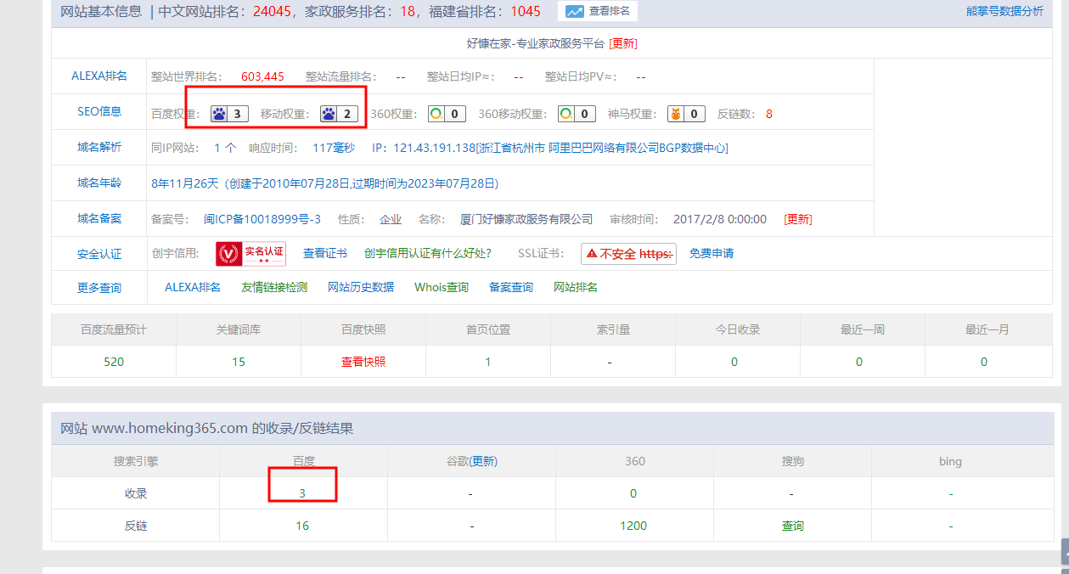
Task: Open the 查看证书 link
Action: point(325,253)
